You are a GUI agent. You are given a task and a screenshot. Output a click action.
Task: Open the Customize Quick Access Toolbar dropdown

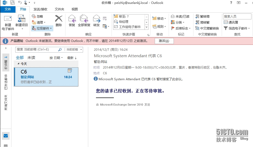tap(34, 3)
